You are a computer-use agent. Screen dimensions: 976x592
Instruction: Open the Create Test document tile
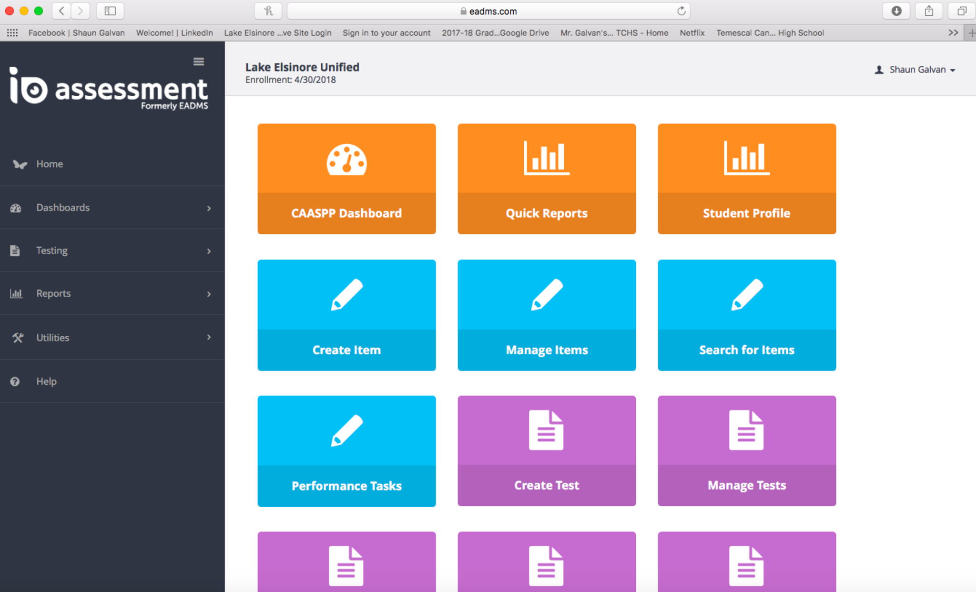pos(547,451)
